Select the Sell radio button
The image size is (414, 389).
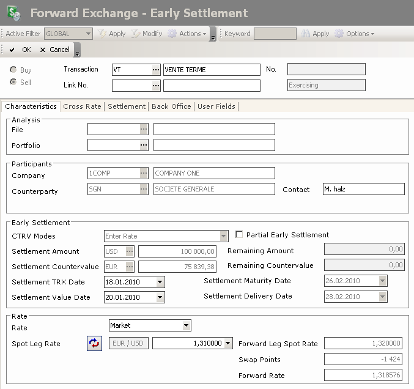click(x=13, y=83)
